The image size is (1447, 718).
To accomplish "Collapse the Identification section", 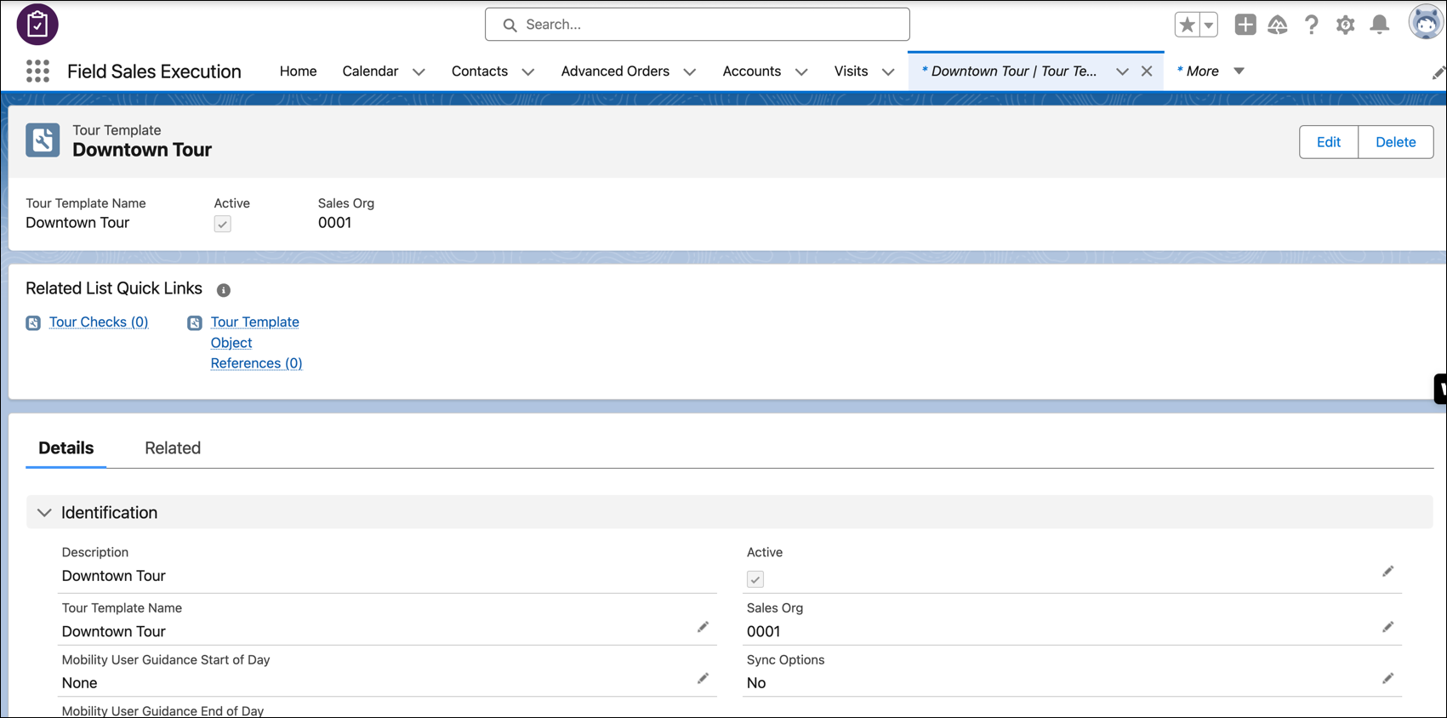I will (44, 513).
